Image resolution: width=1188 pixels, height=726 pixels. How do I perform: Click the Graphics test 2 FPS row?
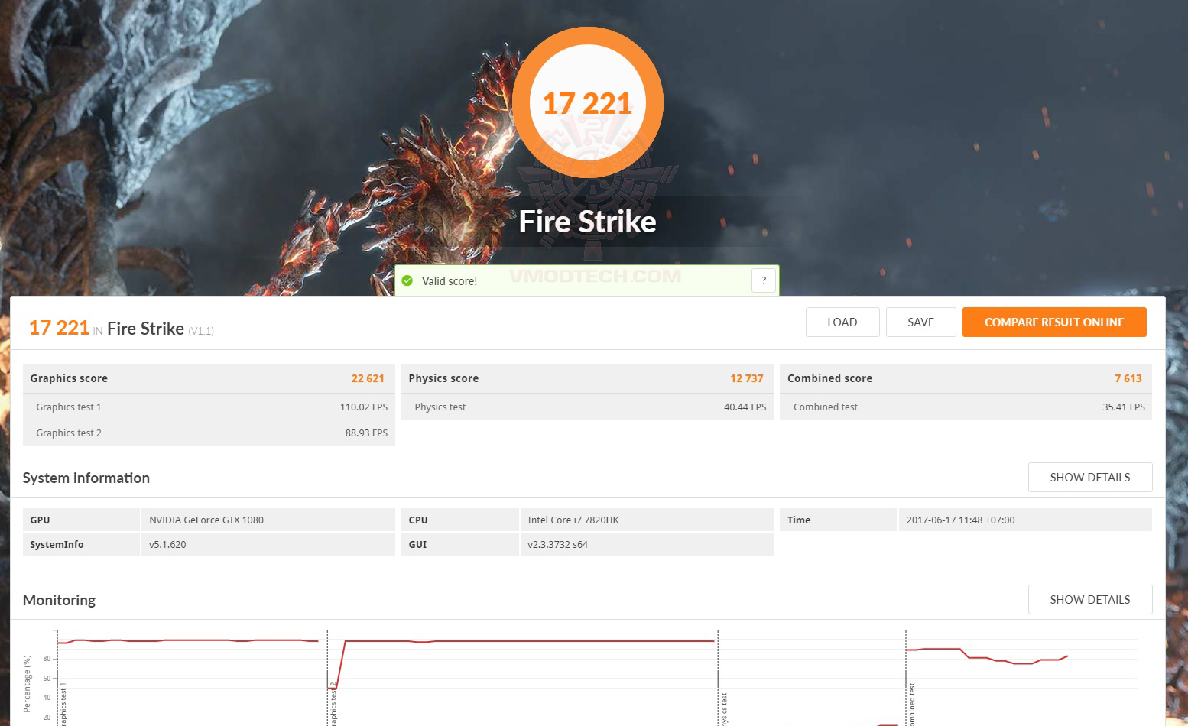(208, 433)
